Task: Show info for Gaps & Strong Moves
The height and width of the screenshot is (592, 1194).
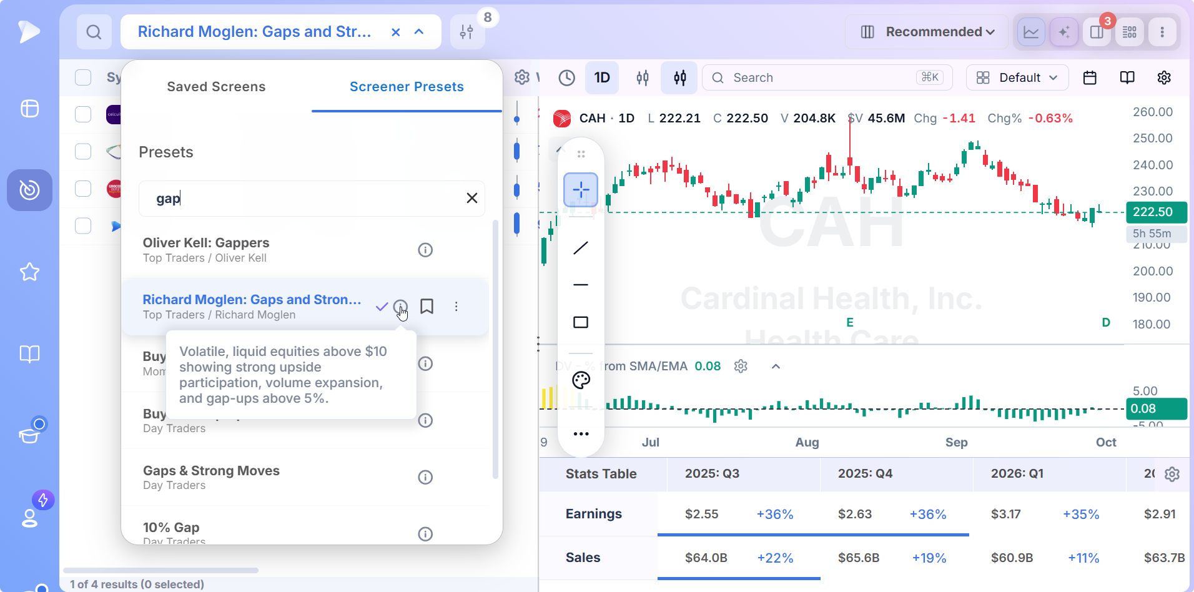Action: coord(425,477)
